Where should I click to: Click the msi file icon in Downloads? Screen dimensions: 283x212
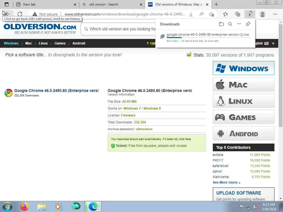[x=162, y=36]
